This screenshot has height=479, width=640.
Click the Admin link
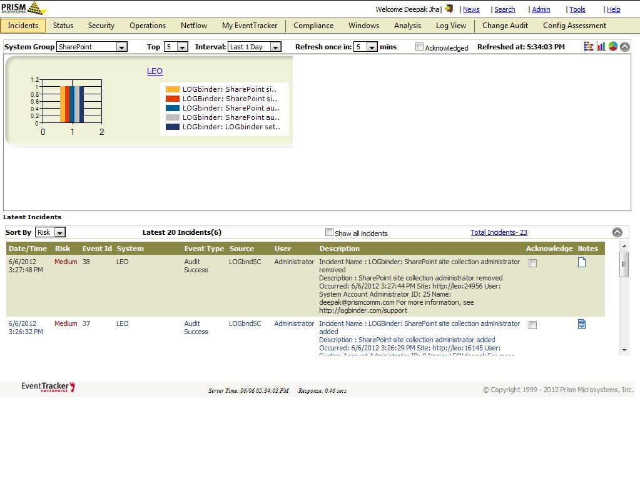point(541,9)
